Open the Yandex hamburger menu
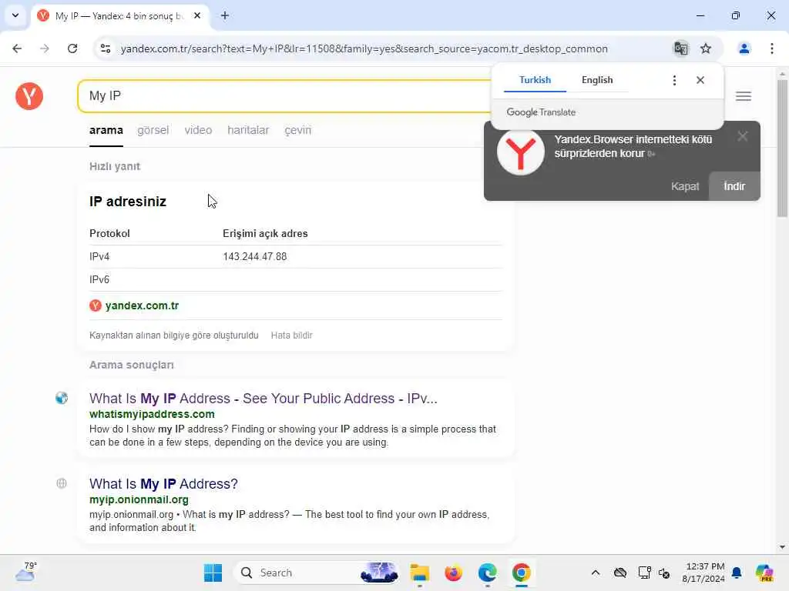This screenshot has height=591, width=789. [744, 96]
